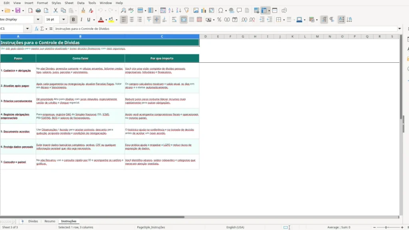Viewport: 409px width, 230px height.
Task: Switch to the Dívidas sheet tab
Action: tap(33, 221)
